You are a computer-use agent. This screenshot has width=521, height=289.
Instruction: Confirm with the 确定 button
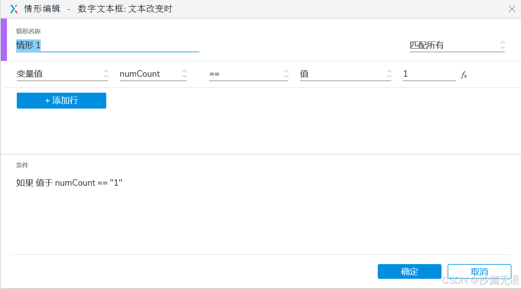click(x=409, y=271)
